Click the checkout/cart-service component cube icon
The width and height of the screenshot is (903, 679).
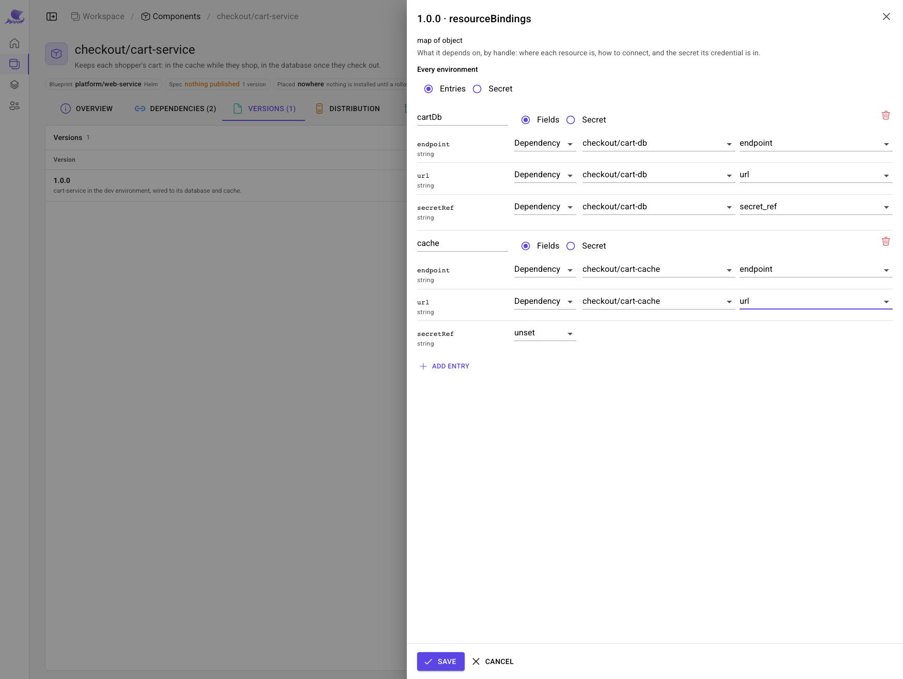56,54
